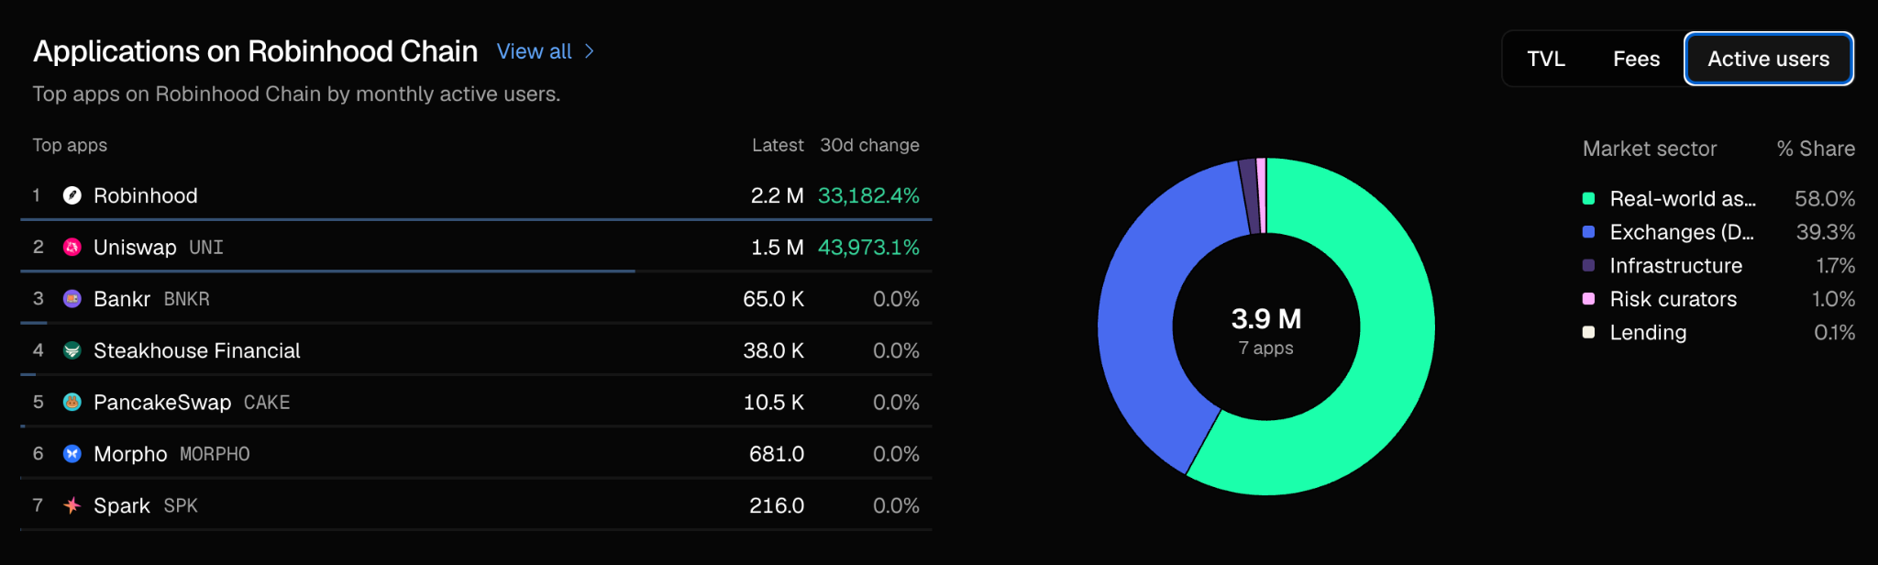This screenshot has width=1878, height=565.
Task: Select the Active users tab
Action: point(1769,59)
